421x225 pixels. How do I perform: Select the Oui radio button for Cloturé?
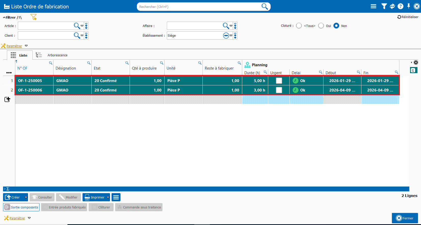[321, 26]
